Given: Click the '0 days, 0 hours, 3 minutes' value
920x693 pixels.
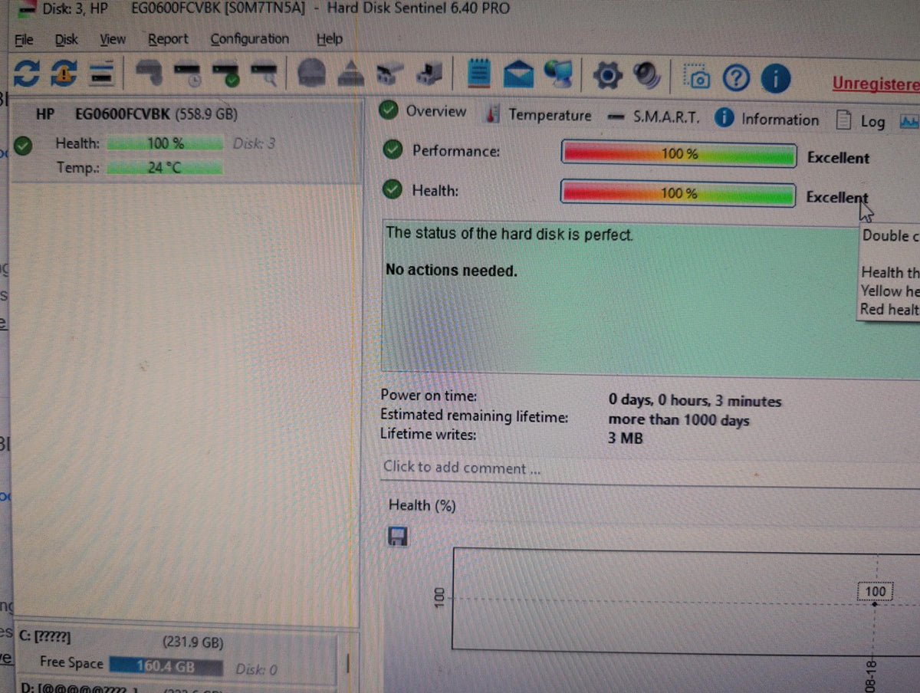Looking at the screenshot, I should pyautogui.click(x=695, y=400).
